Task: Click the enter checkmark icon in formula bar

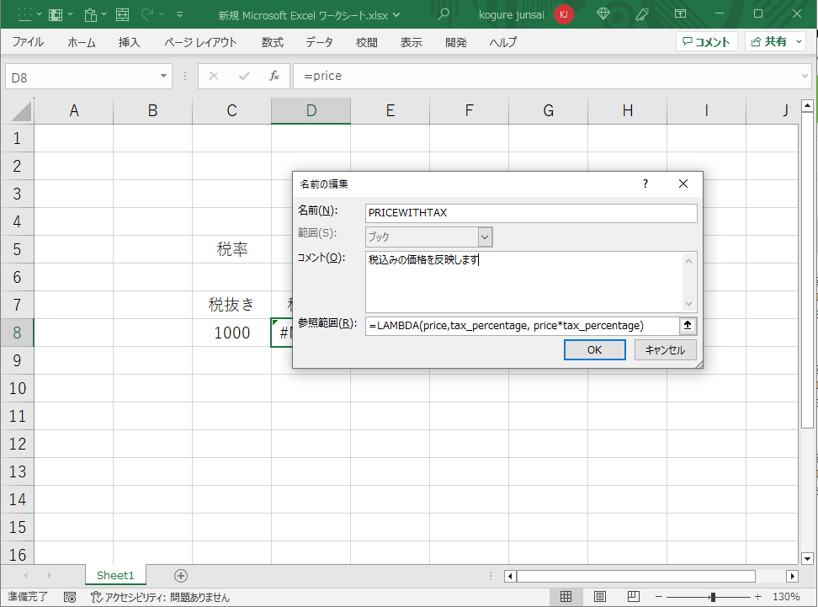Action: pyautogui.click(x=243, y=77)
